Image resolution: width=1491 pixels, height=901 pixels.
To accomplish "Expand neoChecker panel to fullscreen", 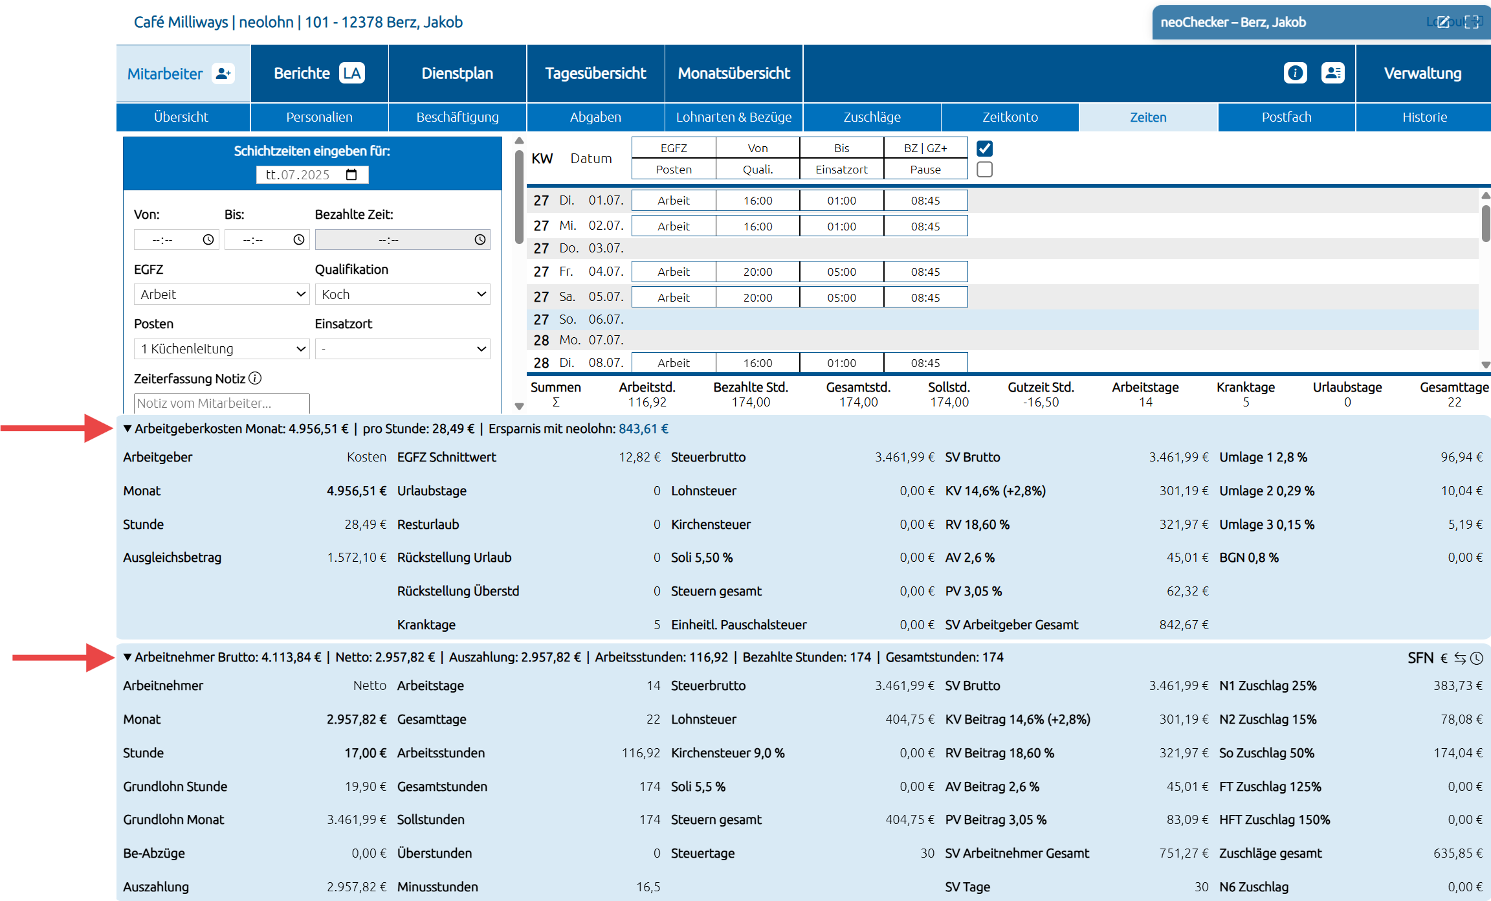I will 1472,22.
